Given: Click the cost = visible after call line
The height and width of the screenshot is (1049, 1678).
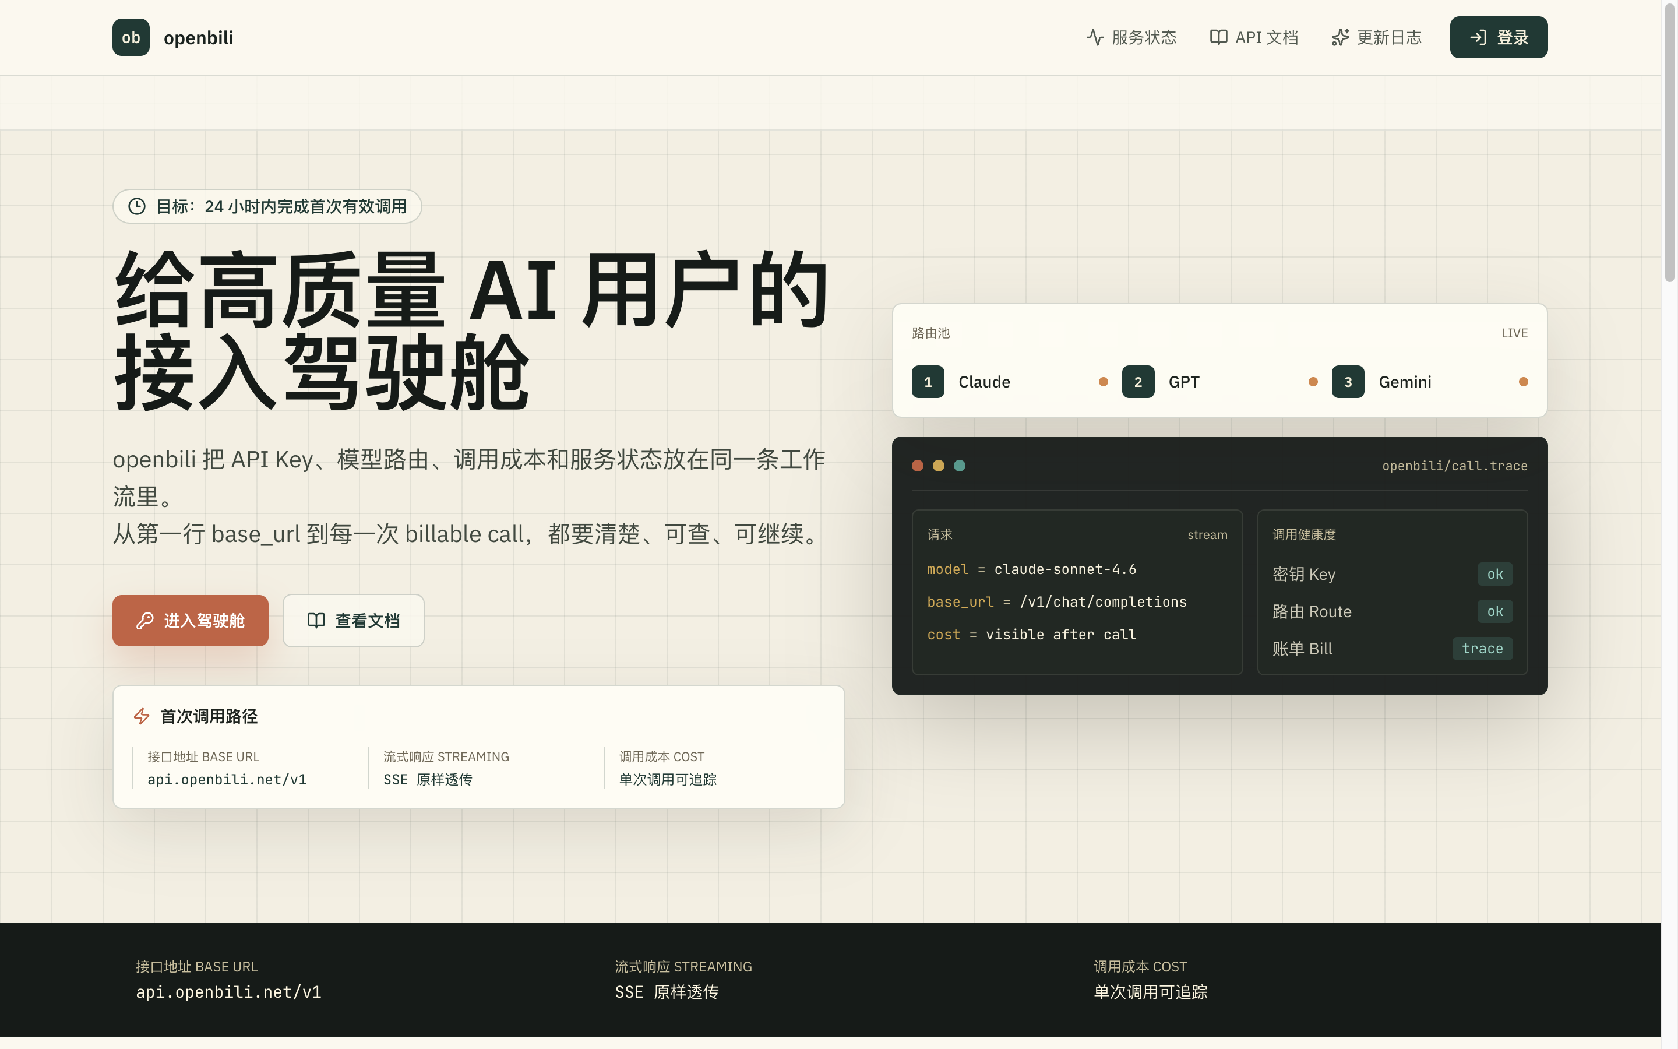Looking at the screenshot, I should 1032,634.
